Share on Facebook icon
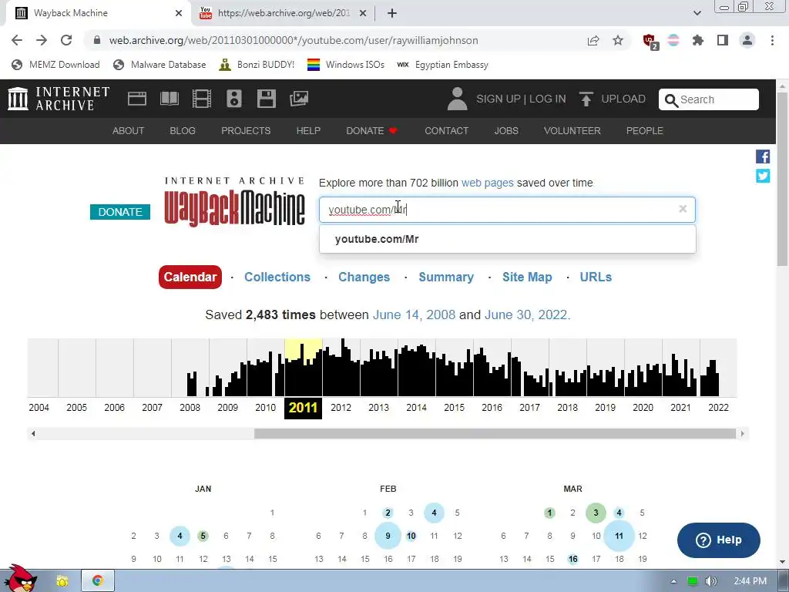This screenshot has width=789, height=592. [x=763, y=156]
